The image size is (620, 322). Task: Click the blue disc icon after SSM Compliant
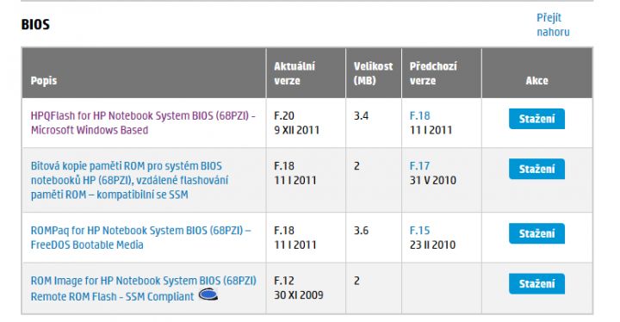[x=208, y=294]
